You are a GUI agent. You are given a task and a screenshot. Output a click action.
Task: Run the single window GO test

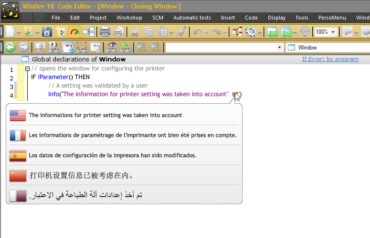tap(273, 32)
